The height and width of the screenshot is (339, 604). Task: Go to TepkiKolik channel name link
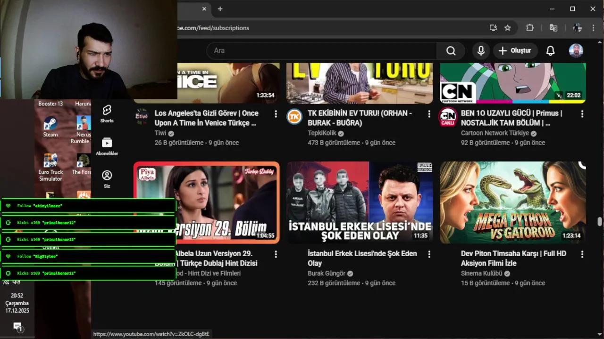[x=322, y=133]
